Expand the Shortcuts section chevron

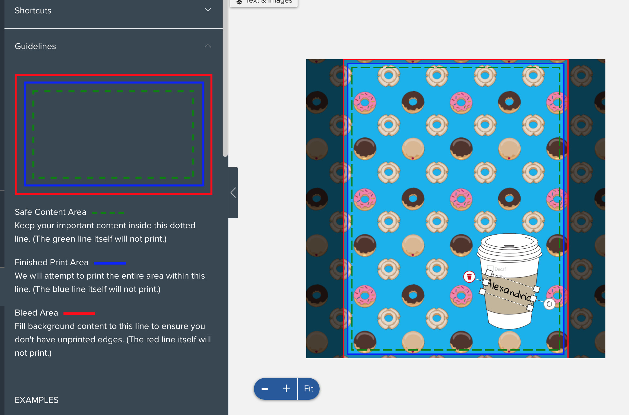point(208,10)
